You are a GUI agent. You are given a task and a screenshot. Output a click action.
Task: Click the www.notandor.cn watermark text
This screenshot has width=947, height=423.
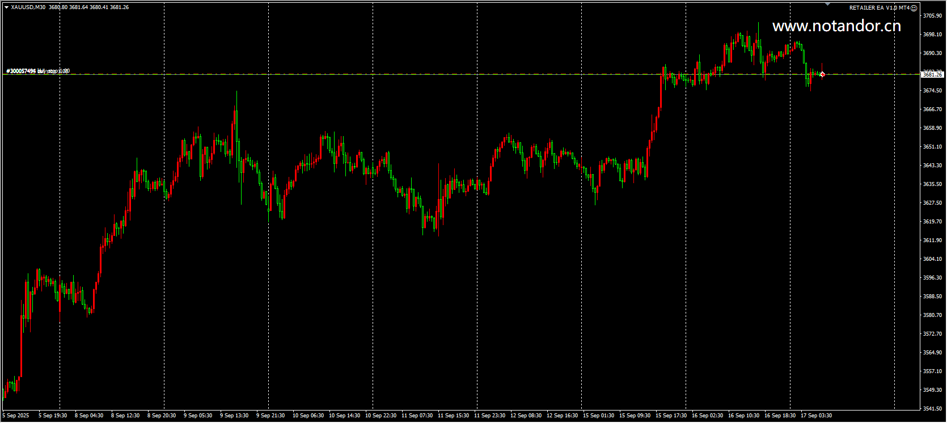[836, 26]
